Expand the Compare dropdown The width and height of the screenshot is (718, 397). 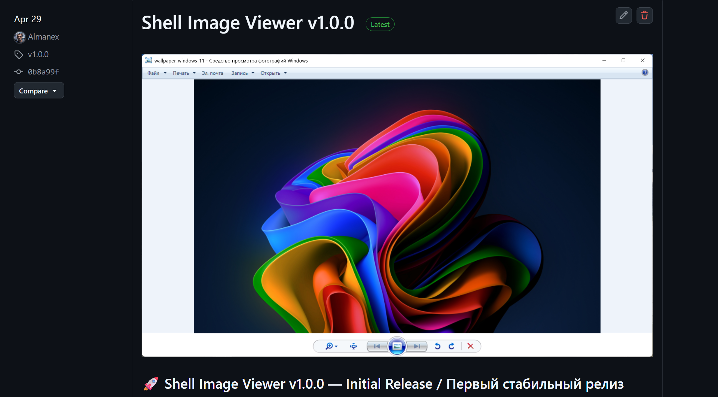click(39, 90)
